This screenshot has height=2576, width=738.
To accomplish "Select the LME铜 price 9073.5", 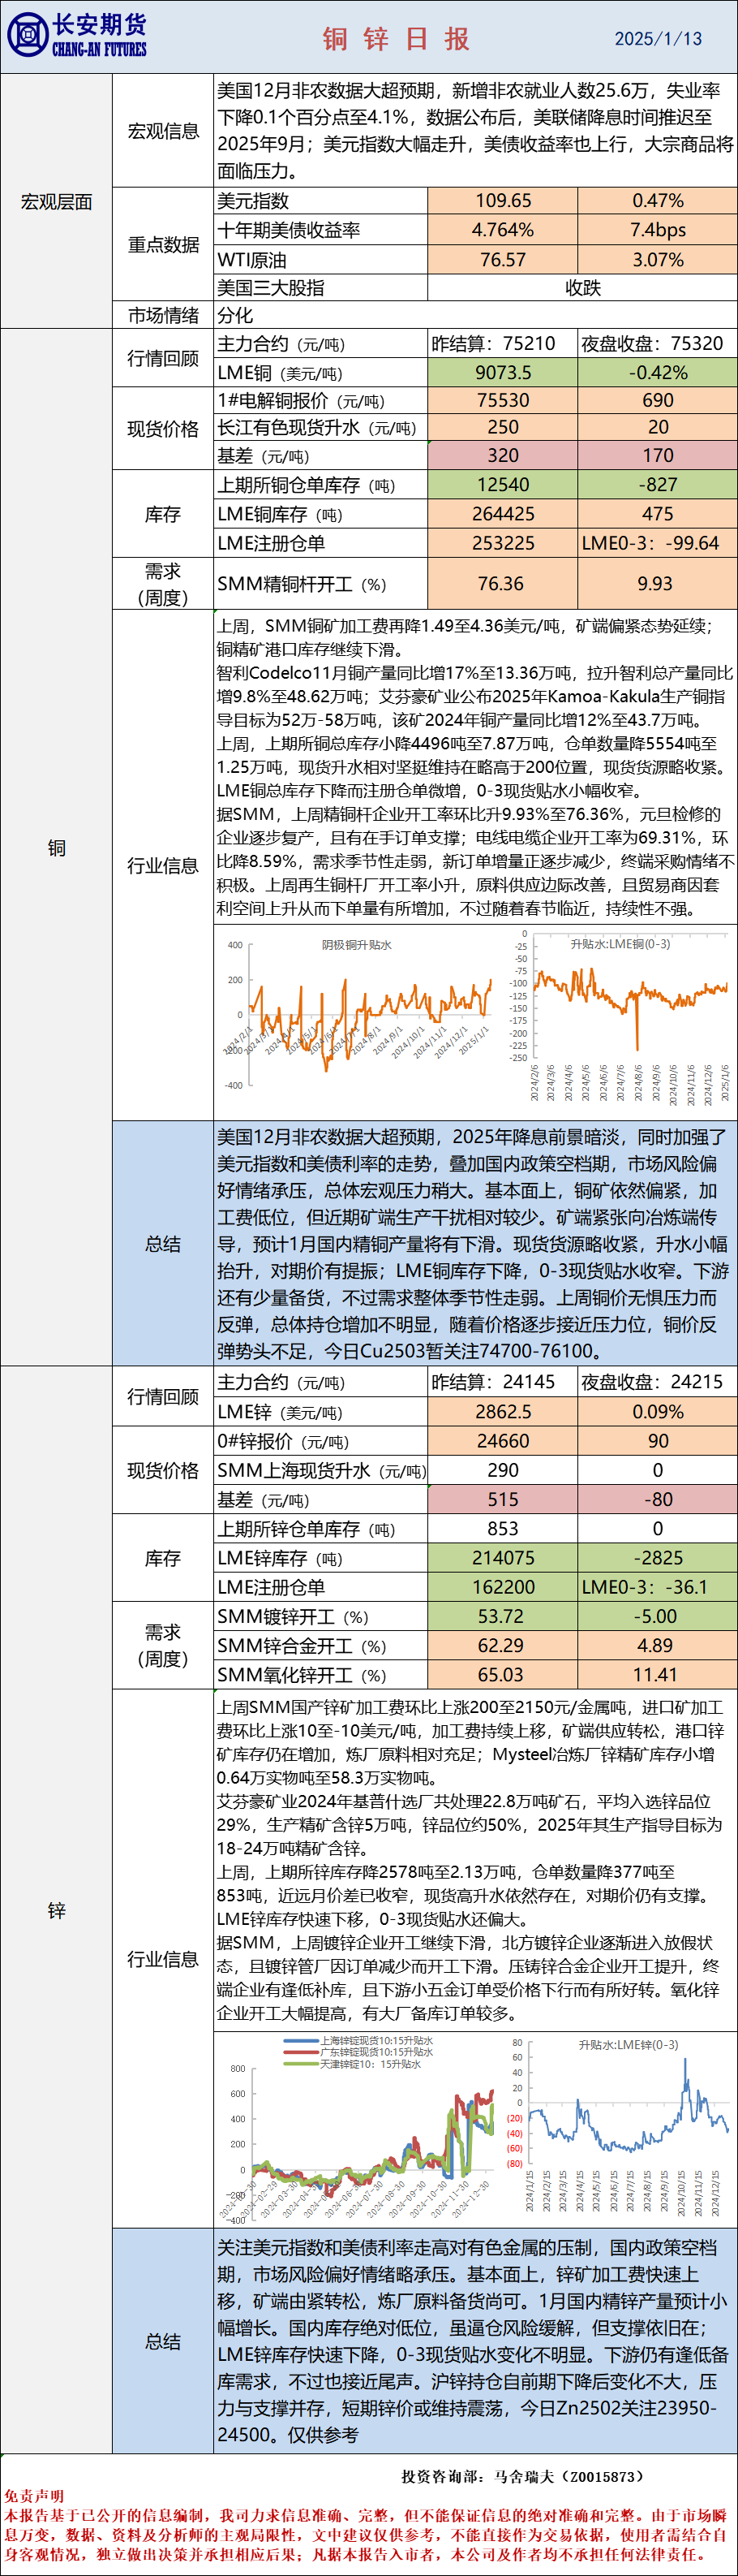I will point(502,373).
